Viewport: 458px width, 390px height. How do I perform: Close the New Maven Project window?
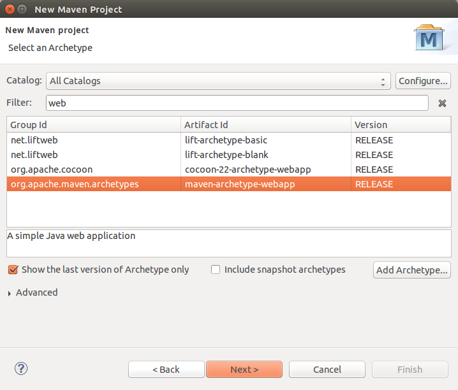pyautogui.click(x=10, y=10)
